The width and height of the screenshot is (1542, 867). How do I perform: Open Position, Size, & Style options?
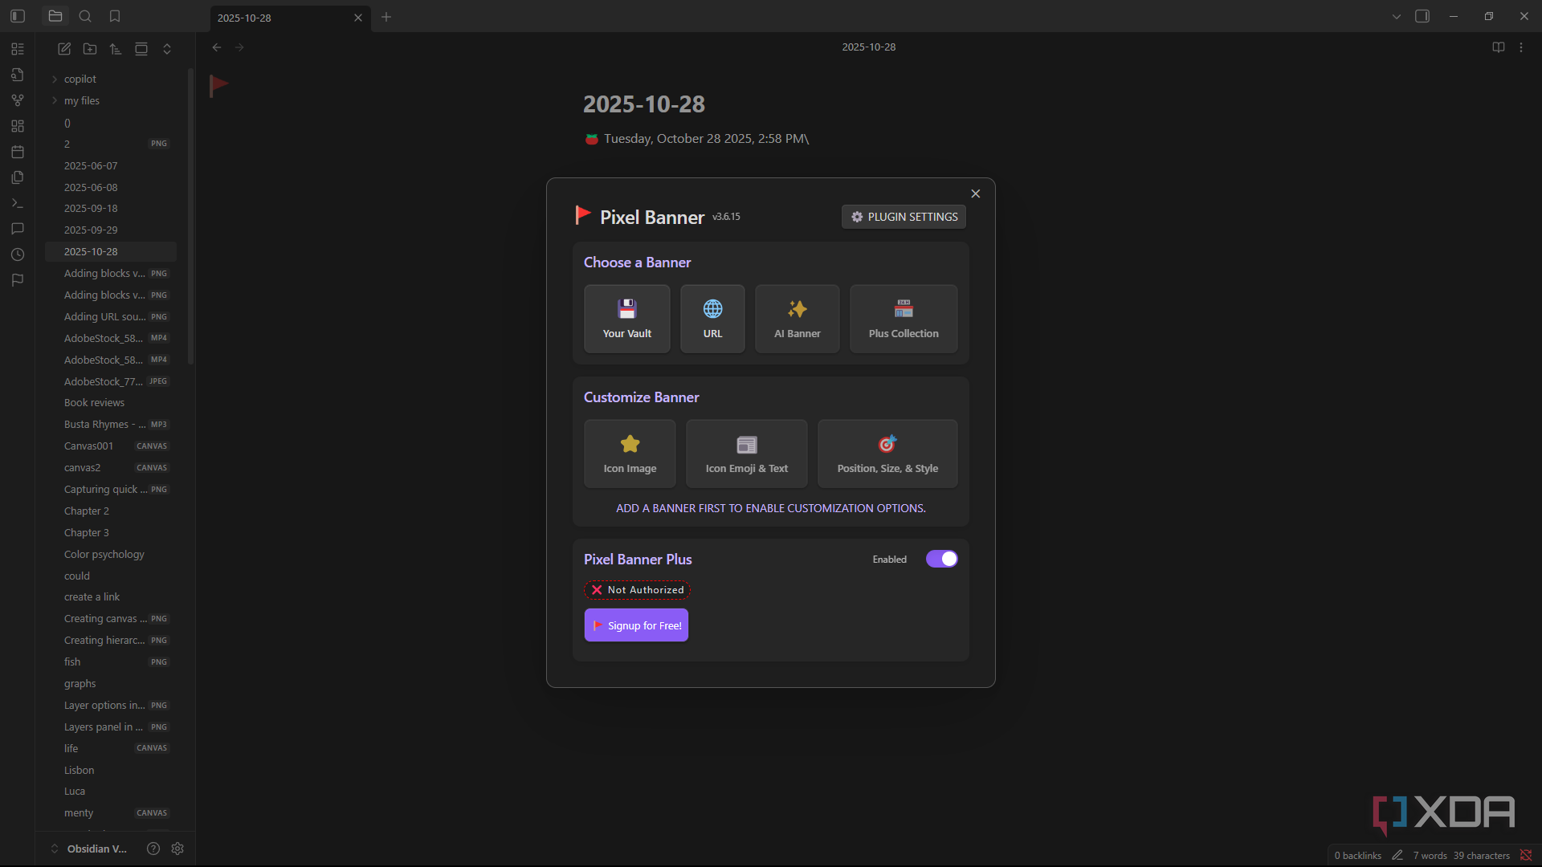tap(887, 454)
